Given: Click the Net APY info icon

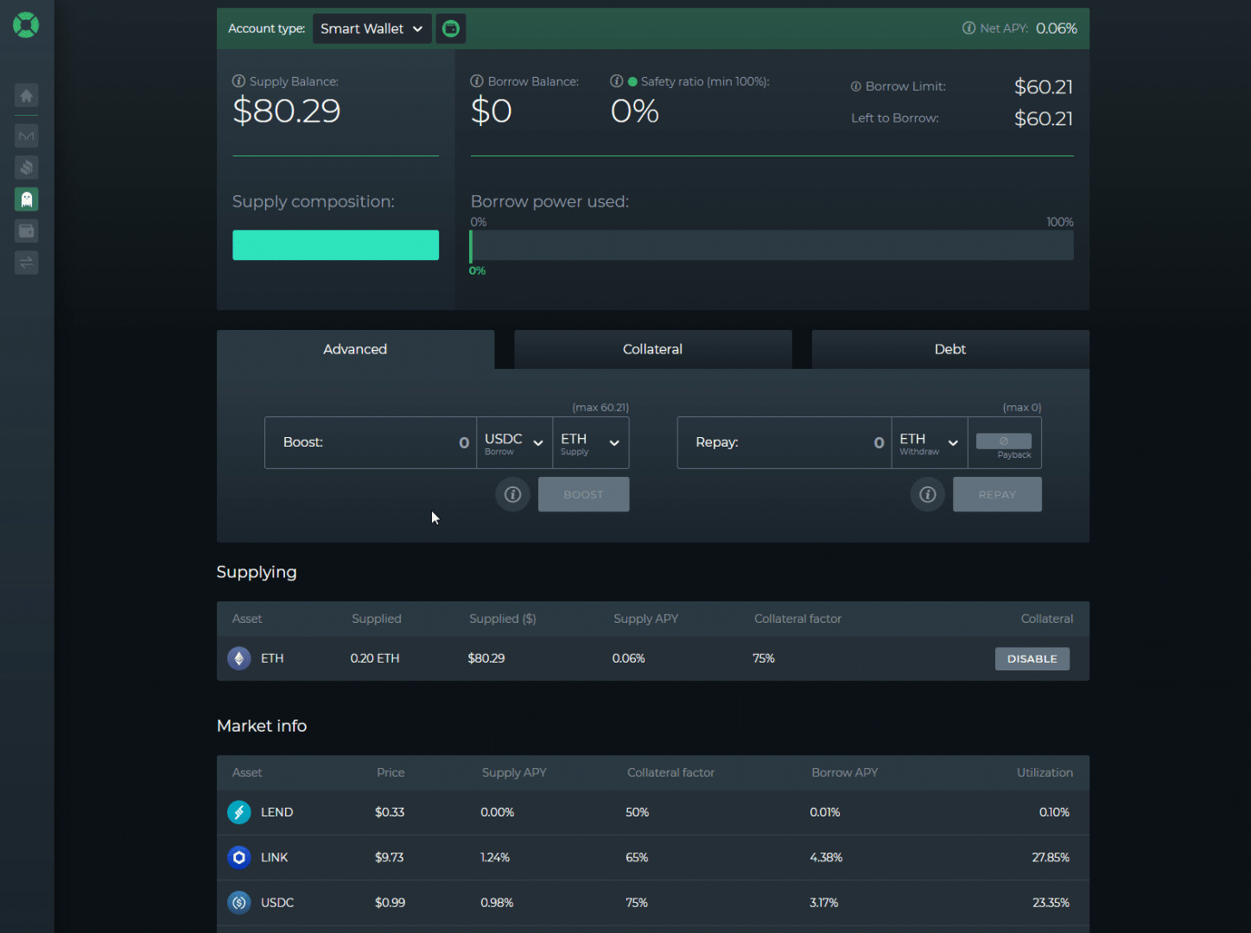Looking at the screenshot, I should [969, 29].
